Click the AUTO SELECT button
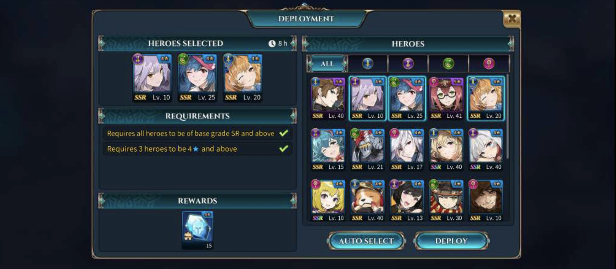616x269 pixels. point(366,241)
